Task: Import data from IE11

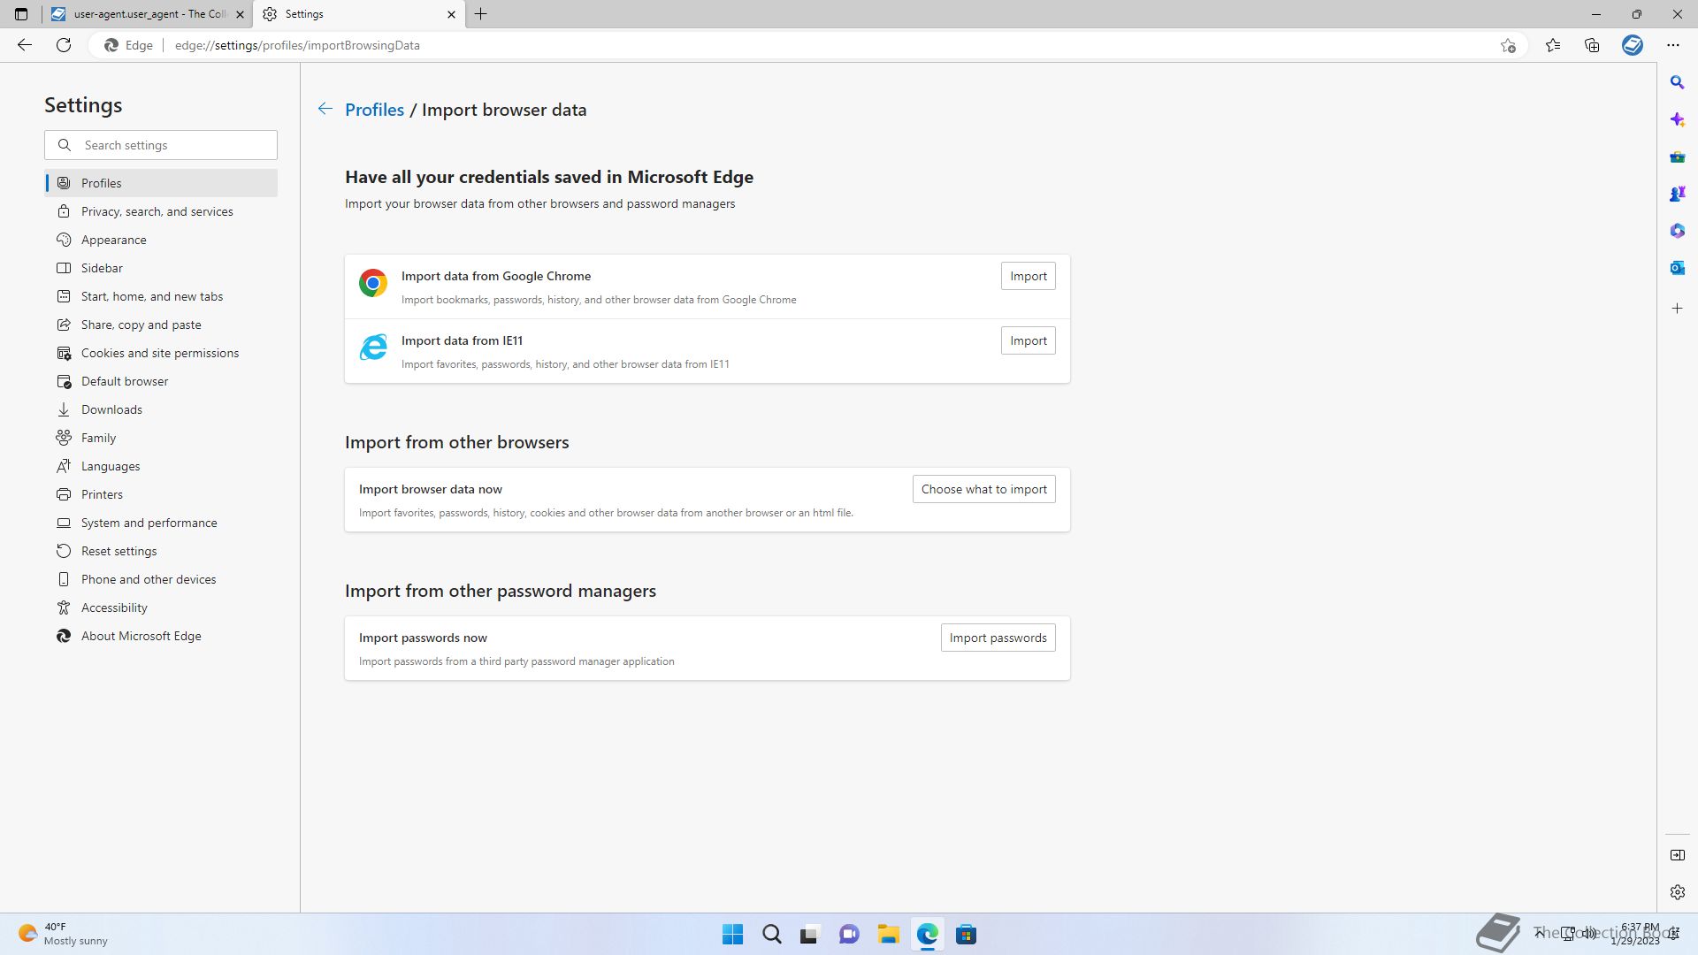Action: point(1028,340)
